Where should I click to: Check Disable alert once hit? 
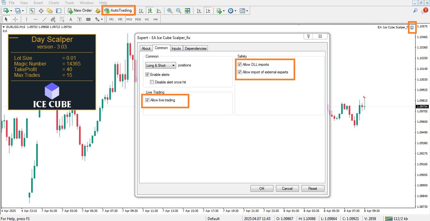(152, 82)
